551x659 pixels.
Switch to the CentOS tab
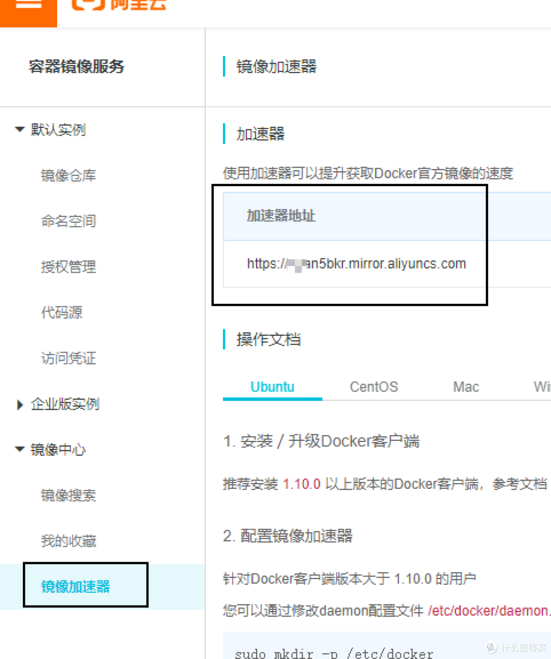coord(373,386)
